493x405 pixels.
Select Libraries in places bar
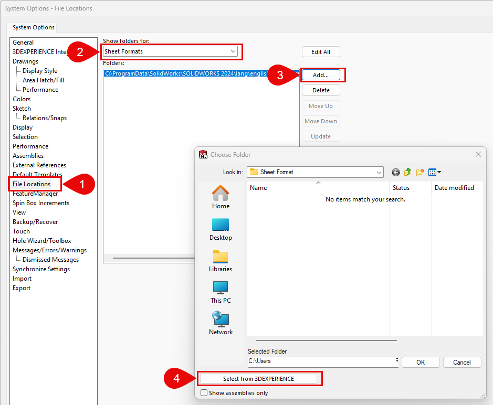(221, 261)
